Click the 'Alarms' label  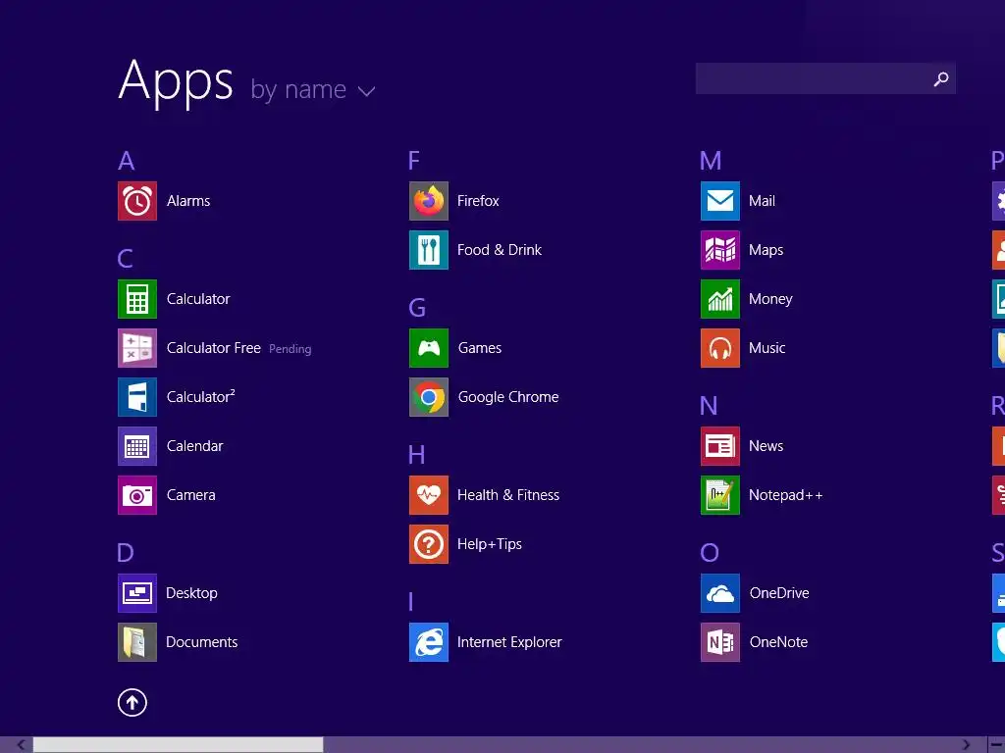(x=188, y=201)
